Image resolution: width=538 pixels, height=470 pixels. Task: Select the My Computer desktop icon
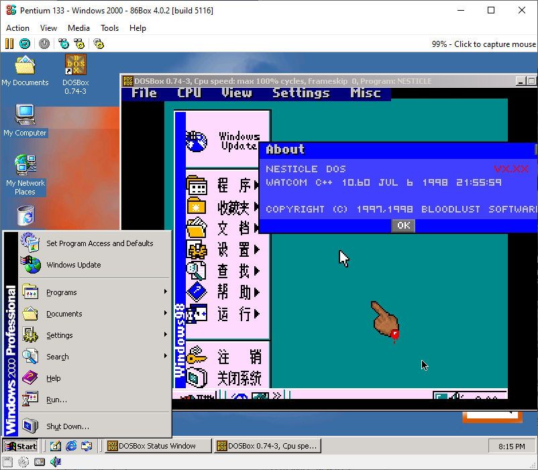tap(25, 120)
